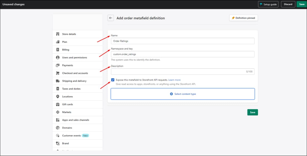Image resolution: width=307 pixels, height=156 pixels.
Task: Go to Shipping and delivery
Action: 78,81
